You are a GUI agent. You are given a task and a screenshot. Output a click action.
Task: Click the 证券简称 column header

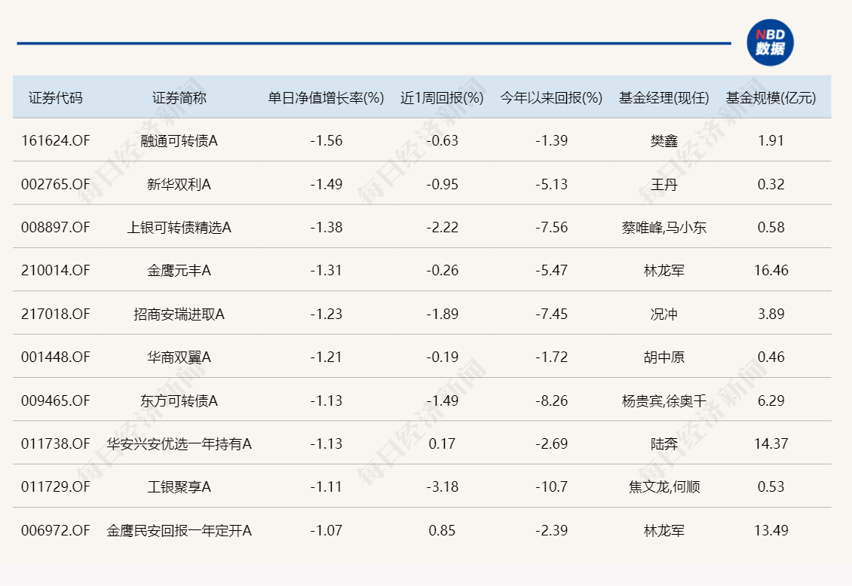pyautogui.click(x=179, y=98)
